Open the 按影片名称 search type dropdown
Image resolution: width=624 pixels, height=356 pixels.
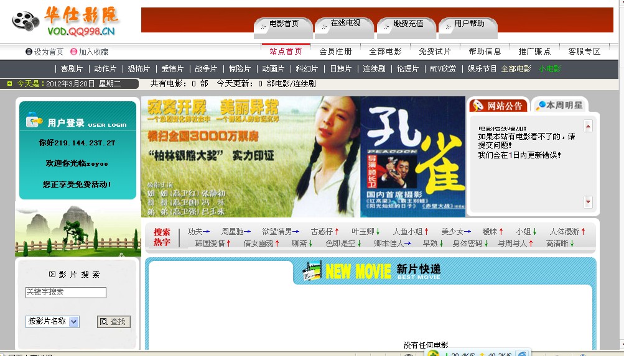pyautogui.click(x=52, y=321)
